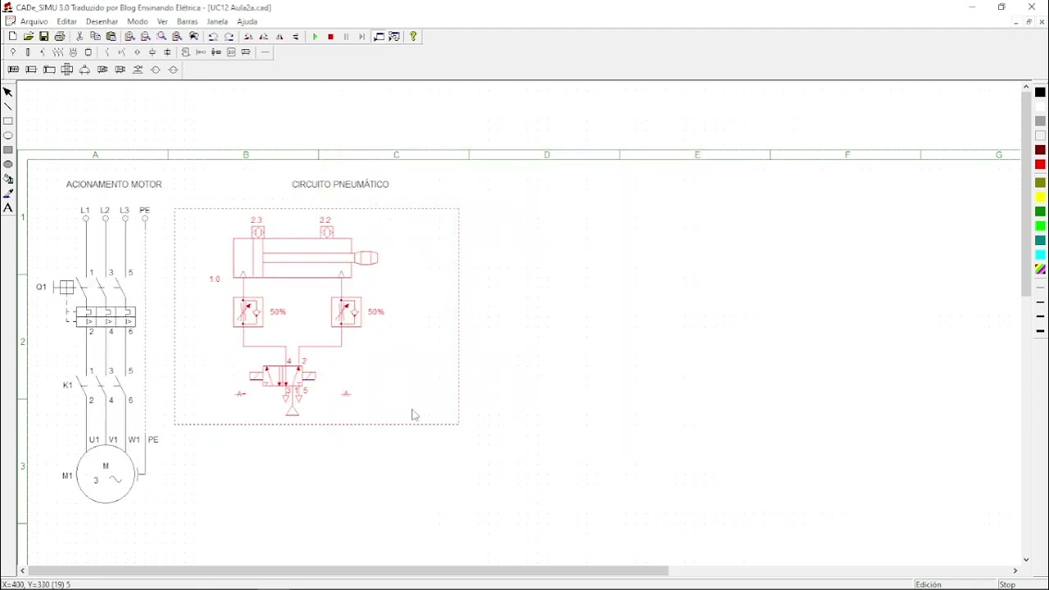Select the Line drawing tool

pos(8,107)
